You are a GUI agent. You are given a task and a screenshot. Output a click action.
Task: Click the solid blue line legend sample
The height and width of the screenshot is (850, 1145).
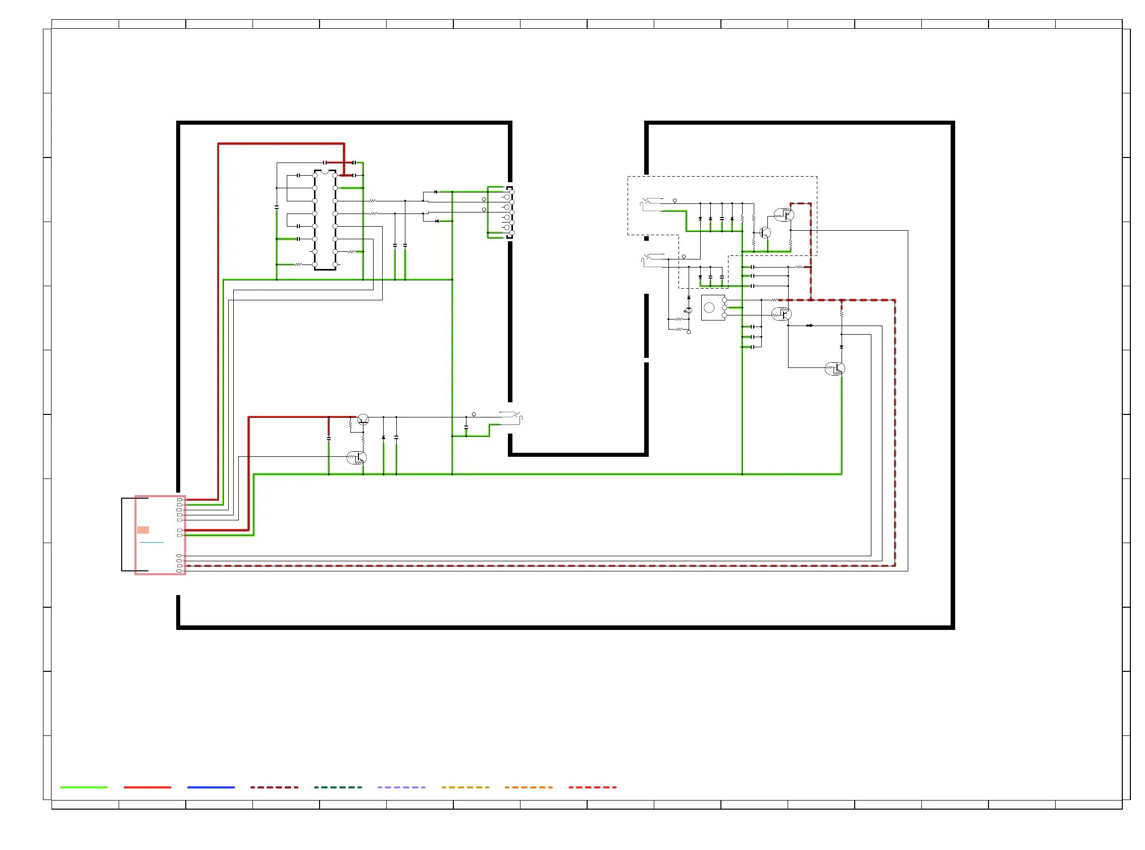[211, 788]
